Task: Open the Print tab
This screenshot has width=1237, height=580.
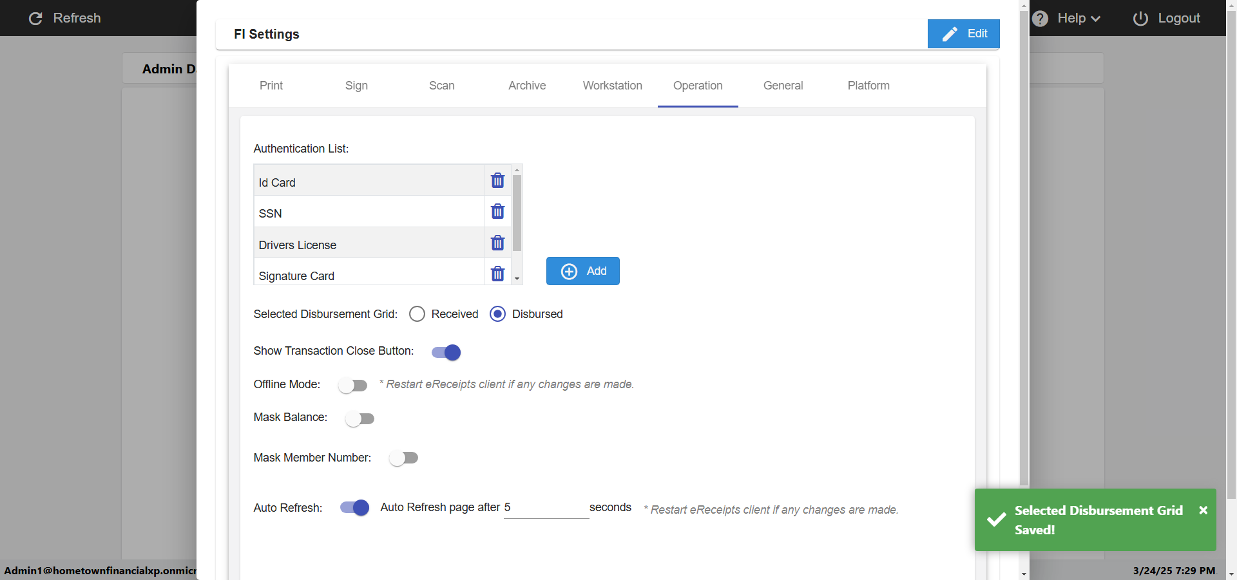Action: click(271, 86)
